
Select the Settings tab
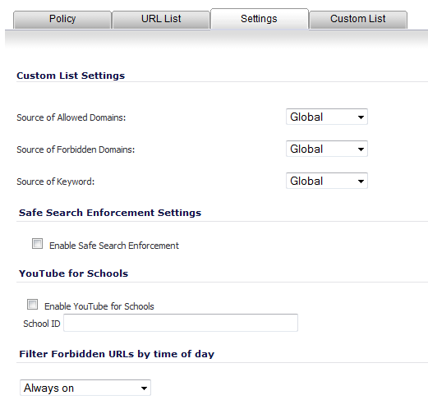click(259, 19)
